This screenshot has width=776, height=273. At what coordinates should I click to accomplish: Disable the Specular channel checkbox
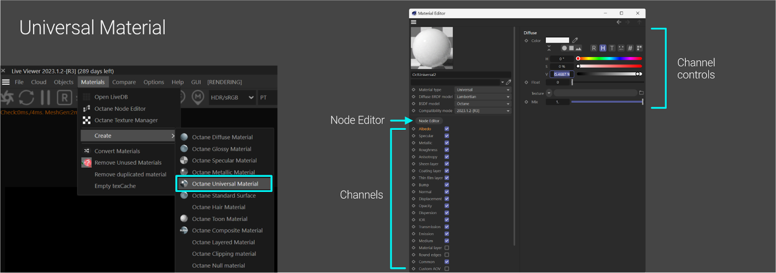point(447,136)
